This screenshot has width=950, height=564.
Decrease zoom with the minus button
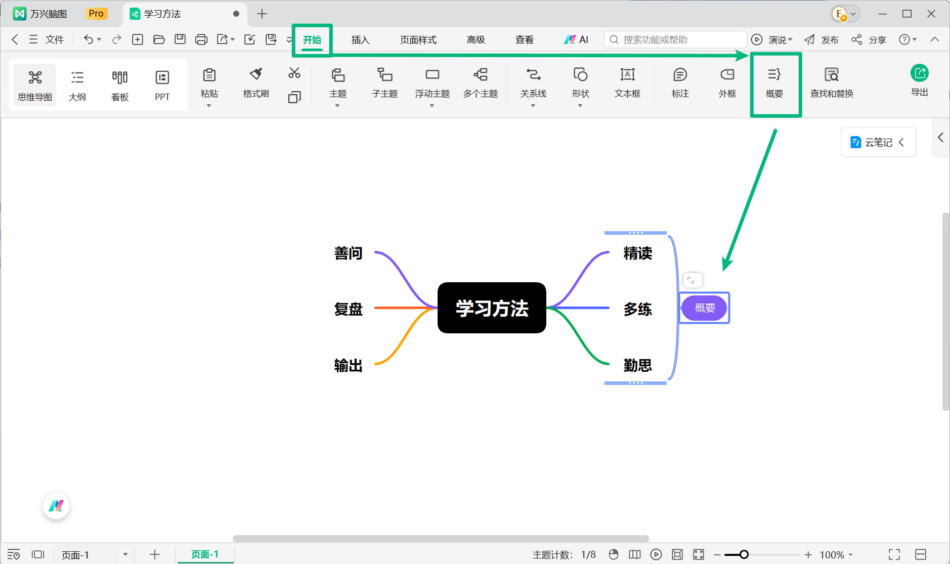[x=717, y=554]
